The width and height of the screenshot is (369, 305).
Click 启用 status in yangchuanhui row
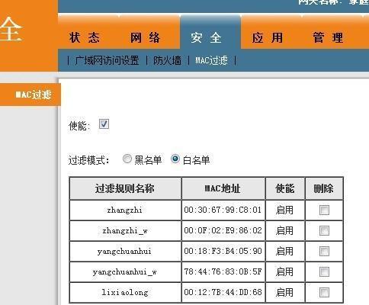(x=284, y=252)
